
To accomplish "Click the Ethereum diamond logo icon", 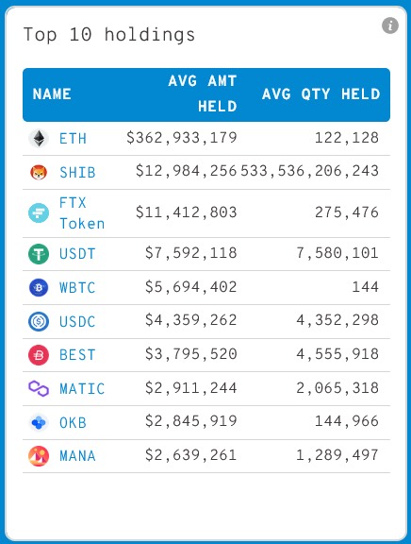I will [x=39, y=139].
